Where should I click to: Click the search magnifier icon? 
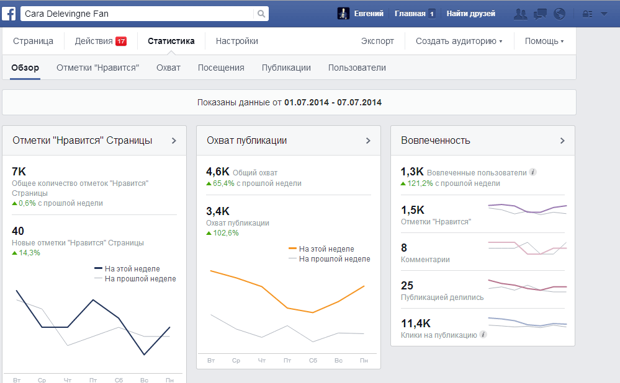click(x=262, y=13)
